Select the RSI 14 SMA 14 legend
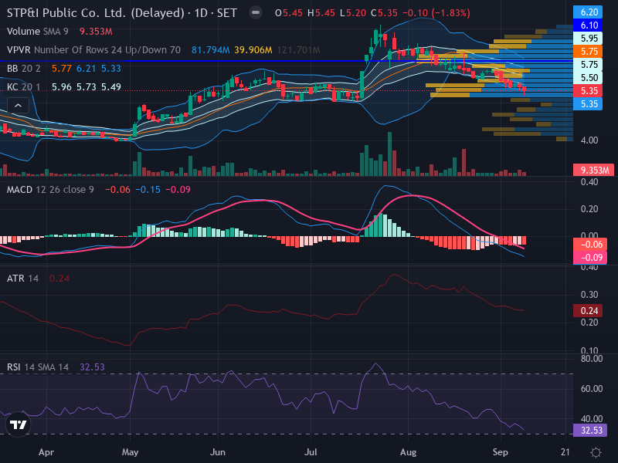Screen dimensions: 618x463 point(37,367)
